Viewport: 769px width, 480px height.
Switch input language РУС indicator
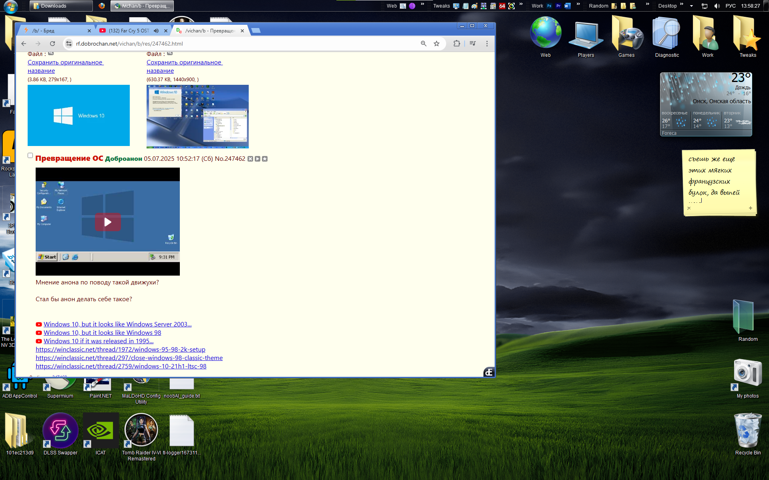coord(731,6)
